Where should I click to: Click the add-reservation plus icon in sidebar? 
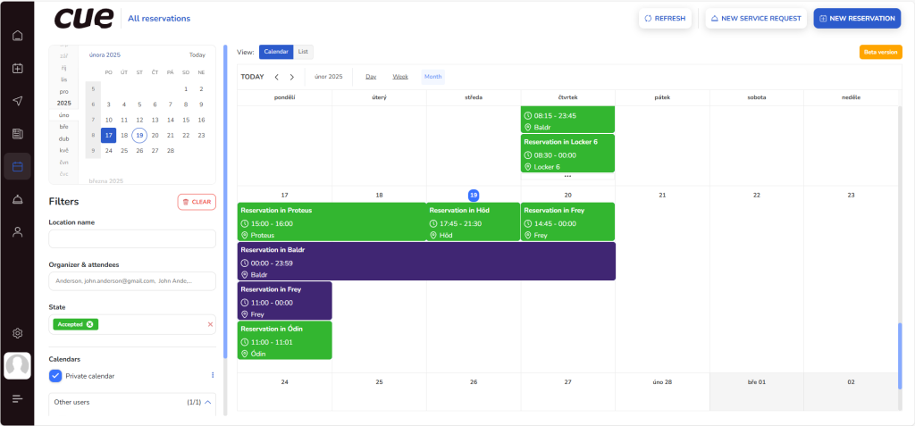click(x=17, y=69)
